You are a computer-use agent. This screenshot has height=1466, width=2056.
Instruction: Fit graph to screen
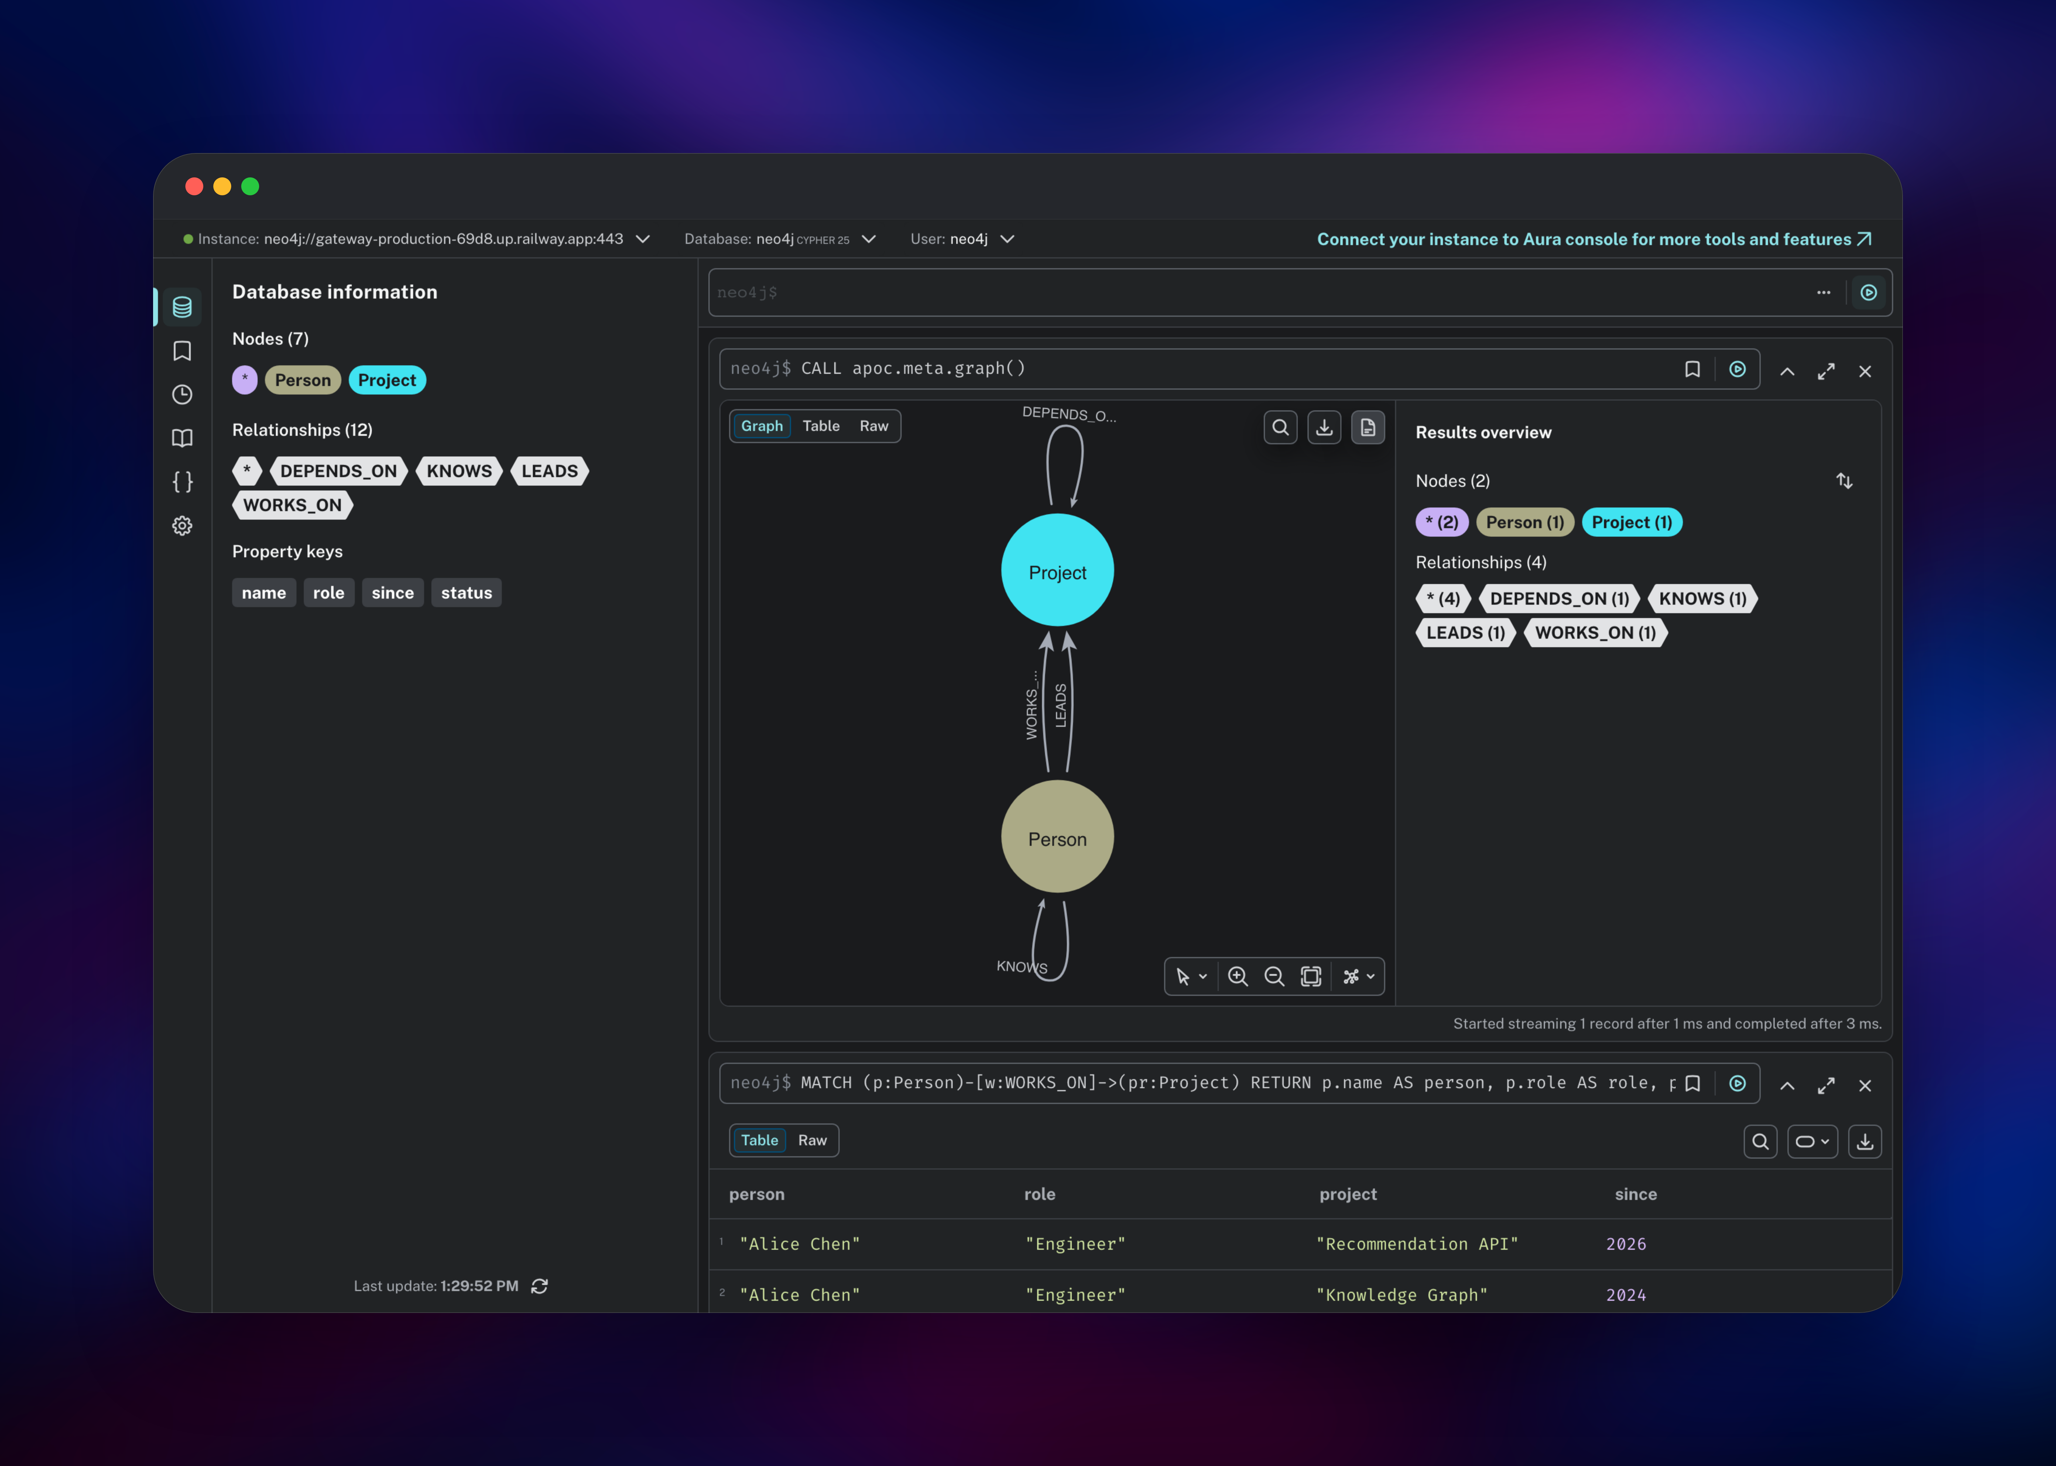point(1311,976)
